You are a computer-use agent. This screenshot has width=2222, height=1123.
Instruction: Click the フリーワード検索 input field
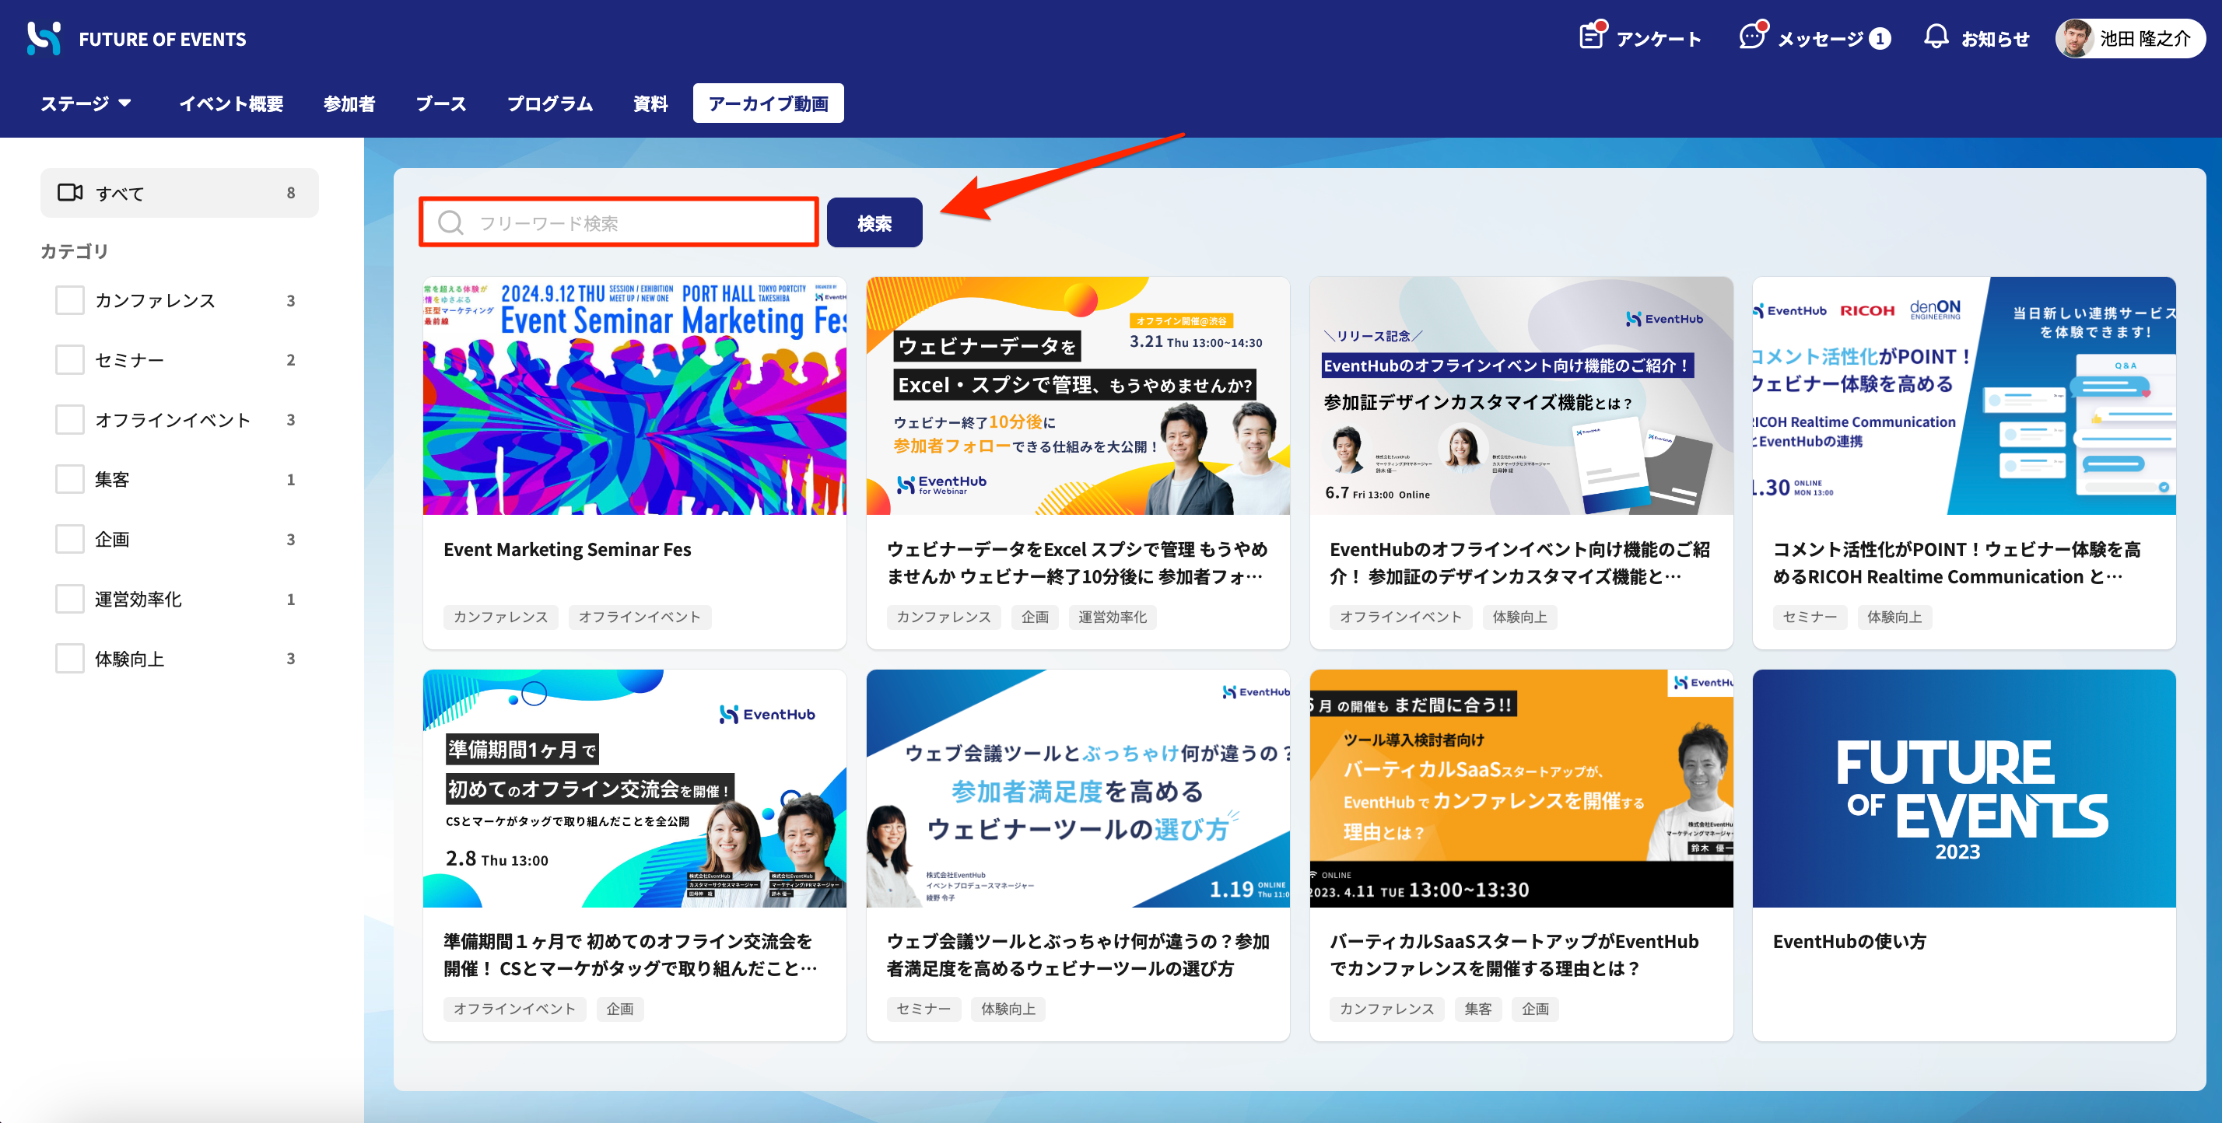(x=619, y=222)
